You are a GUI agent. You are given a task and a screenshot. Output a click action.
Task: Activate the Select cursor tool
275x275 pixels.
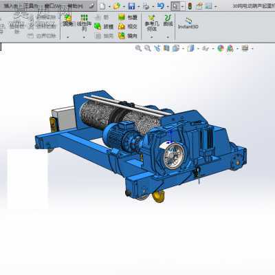[x=175, y=6]
